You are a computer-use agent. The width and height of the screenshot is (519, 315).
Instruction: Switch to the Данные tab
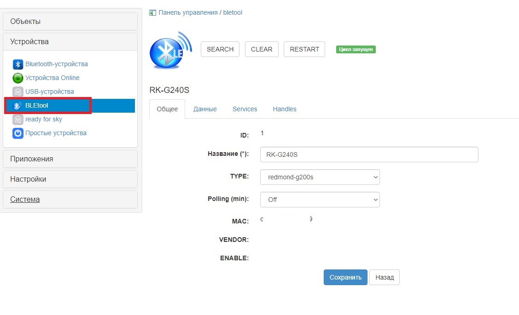click(205, 109)
